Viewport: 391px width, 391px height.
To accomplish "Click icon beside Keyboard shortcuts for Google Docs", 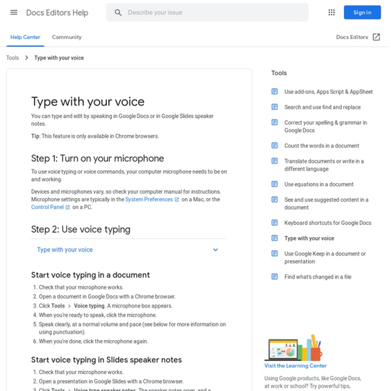I will (x=274, y=223).
